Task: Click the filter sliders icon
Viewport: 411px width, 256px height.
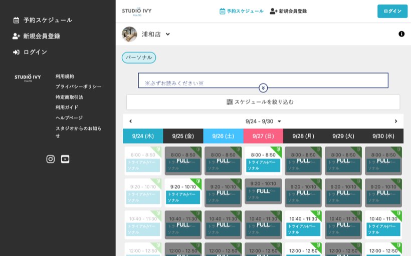Action: coord(230,102)
